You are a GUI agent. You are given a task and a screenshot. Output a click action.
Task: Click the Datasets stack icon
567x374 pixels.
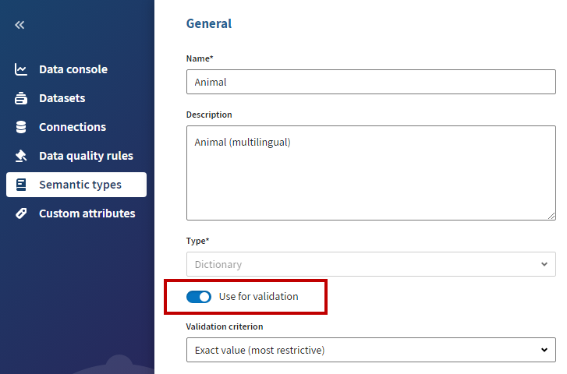[x=21, y=98]
